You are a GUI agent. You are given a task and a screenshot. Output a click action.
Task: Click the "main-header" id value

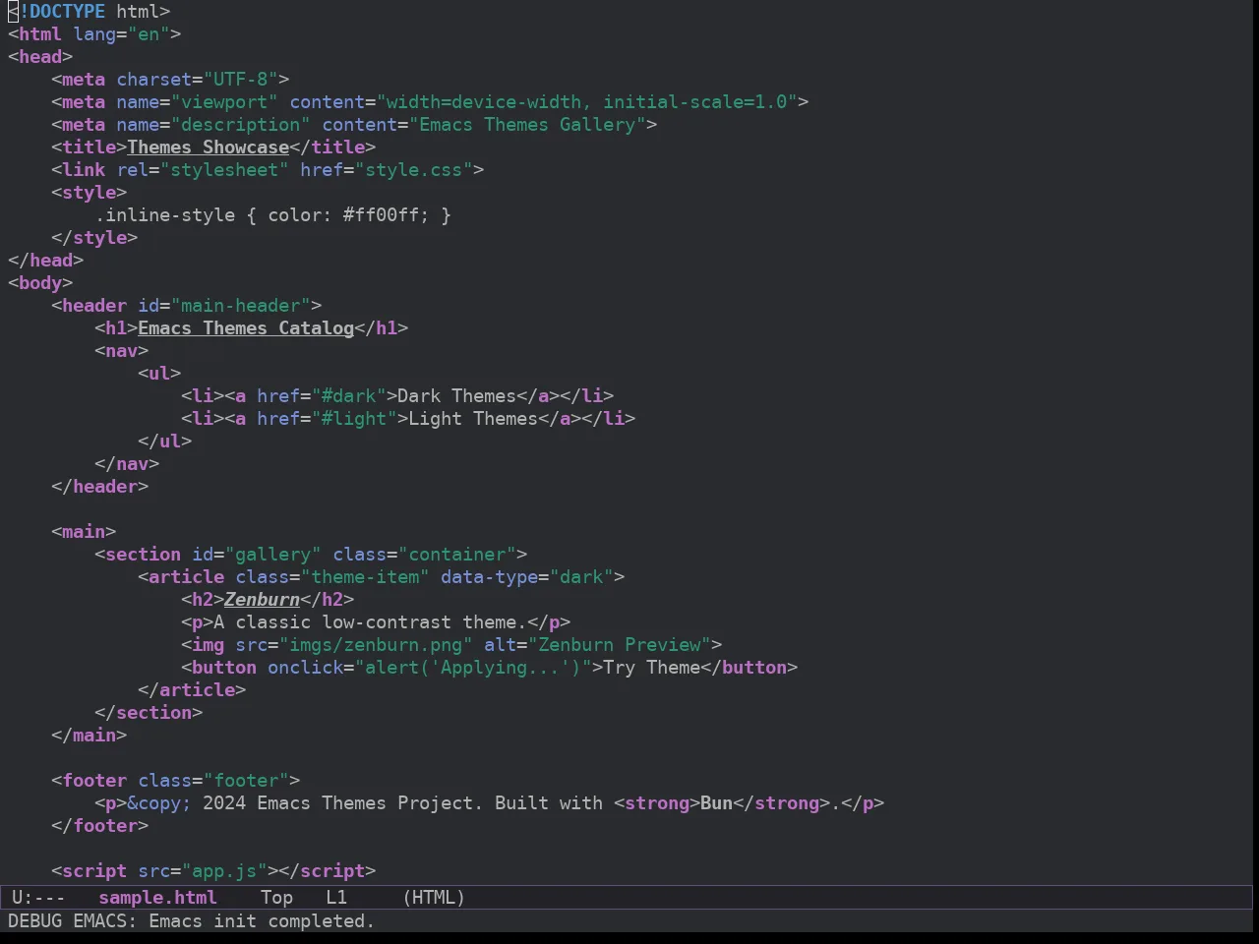tap(241, 306)
